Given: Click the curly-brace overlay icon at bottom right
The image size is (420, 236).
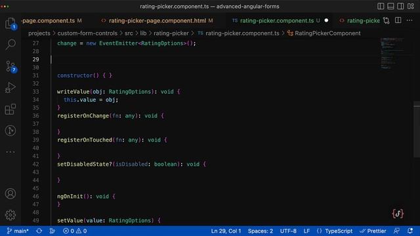Looking at the screenshot, I should click(398, 214).
